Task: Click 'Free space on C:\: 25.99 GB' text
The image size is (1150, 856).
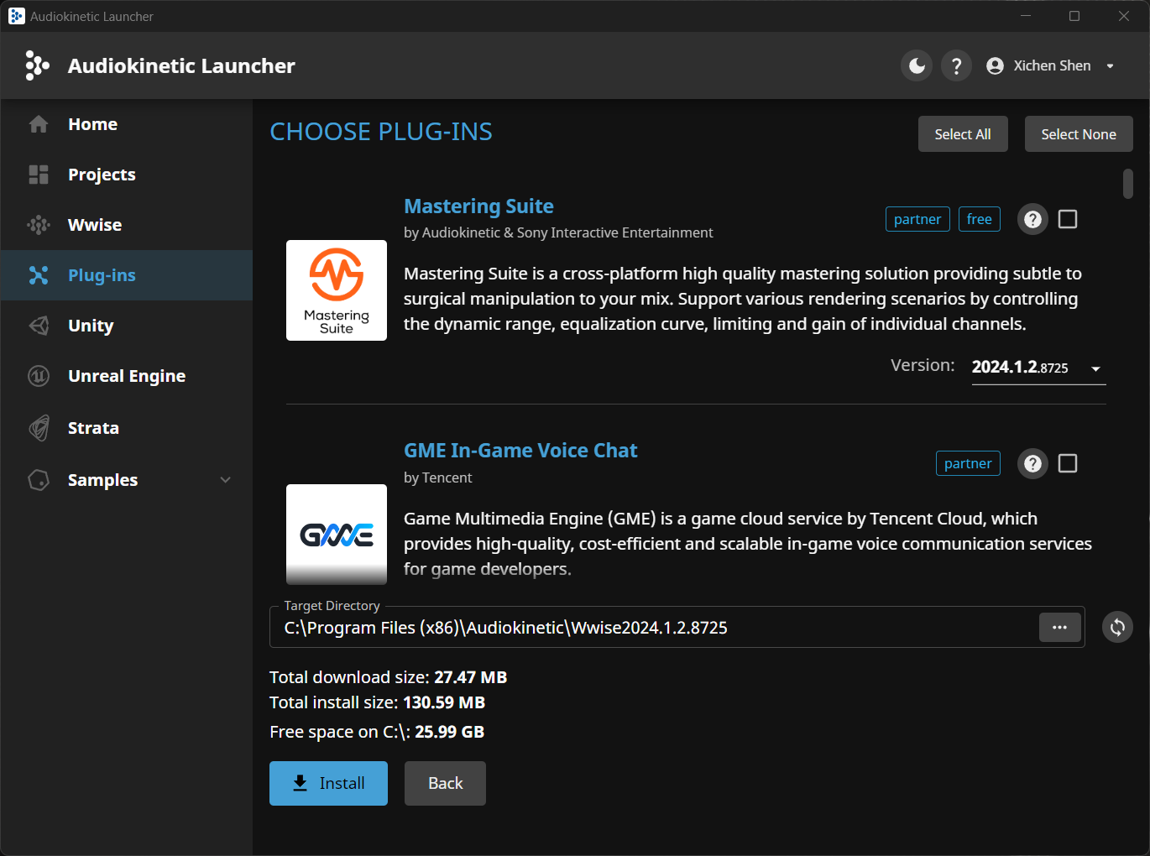Action: [377, 732]
